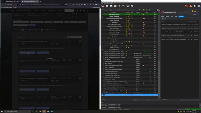Click the red heart Endorse icon
Screen dimensions: 201x113
tap(186, 6)
